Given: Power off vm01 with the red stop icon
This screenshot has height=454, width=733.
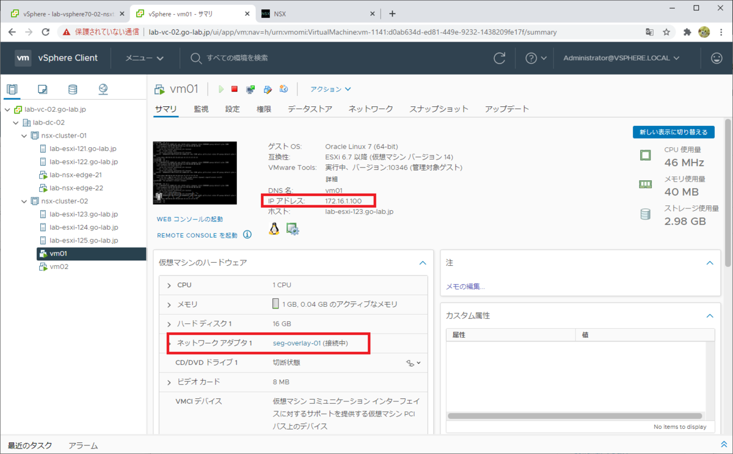Looking at the screenshot, I should 235,89.
